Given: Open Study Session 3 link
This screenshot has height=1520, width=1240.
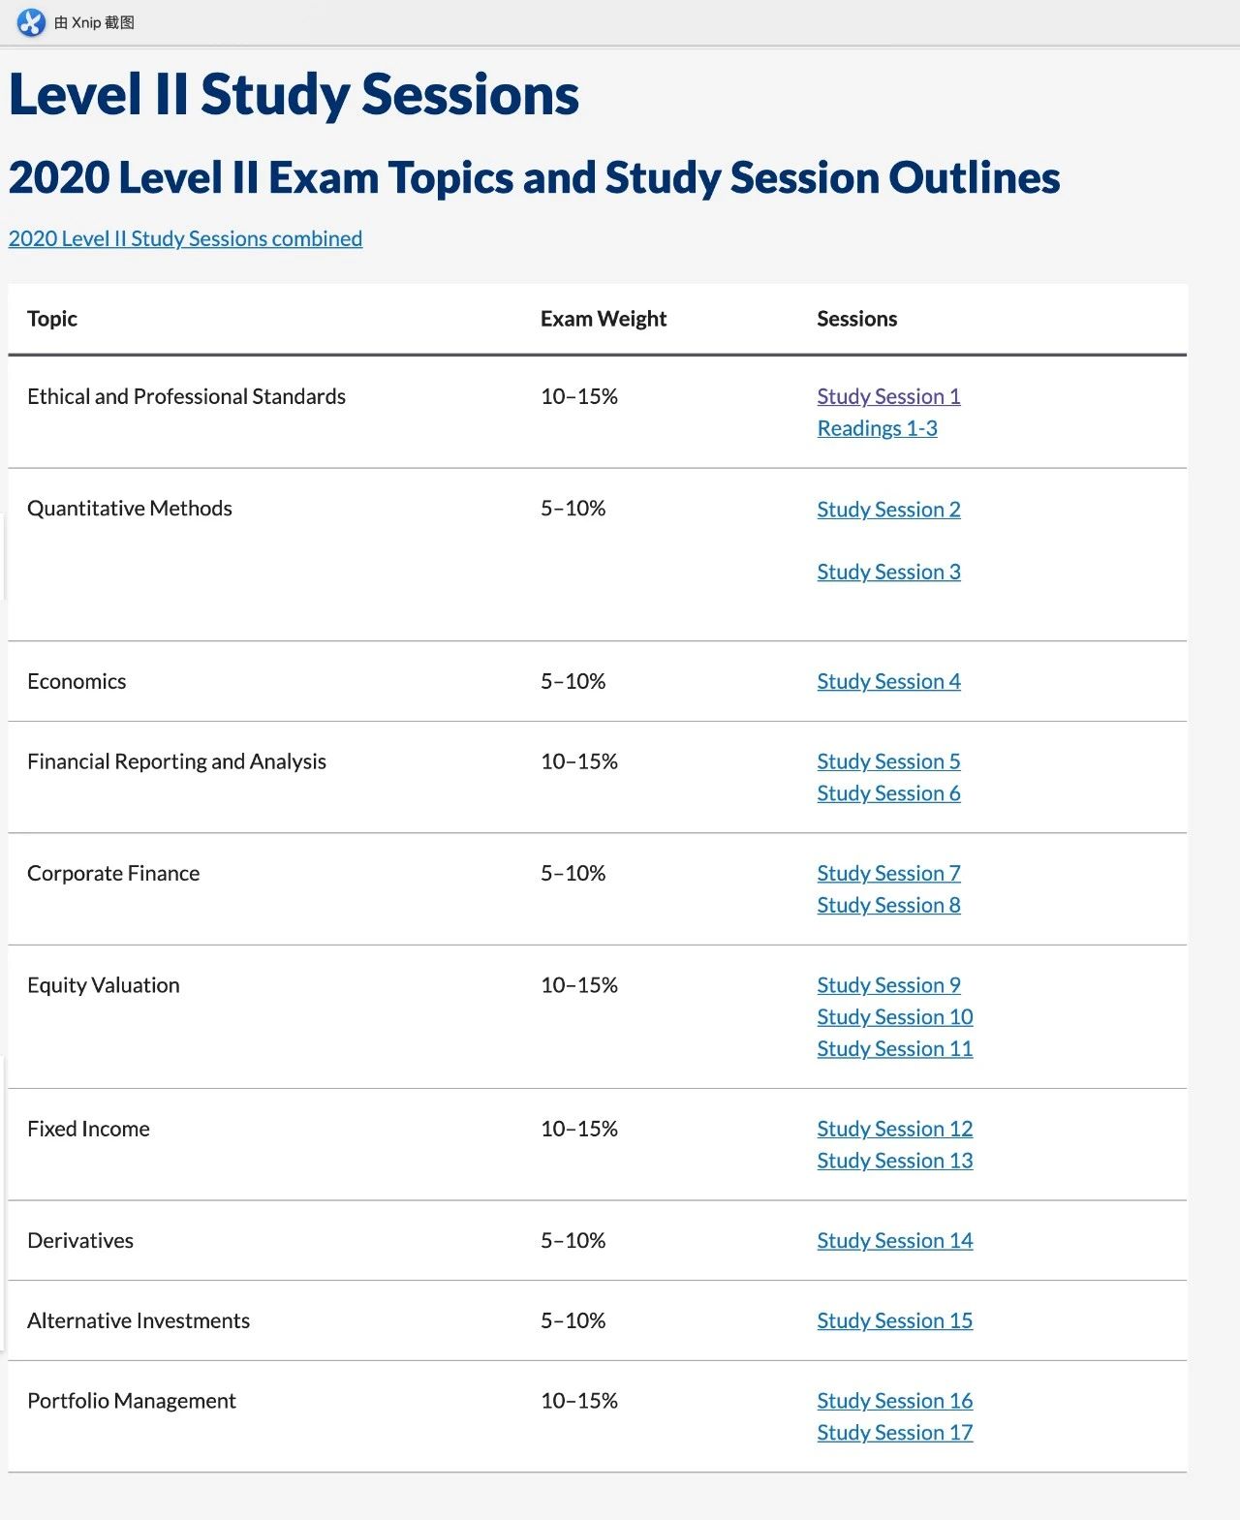Looking at the screenshot, I should coord(888,572).
